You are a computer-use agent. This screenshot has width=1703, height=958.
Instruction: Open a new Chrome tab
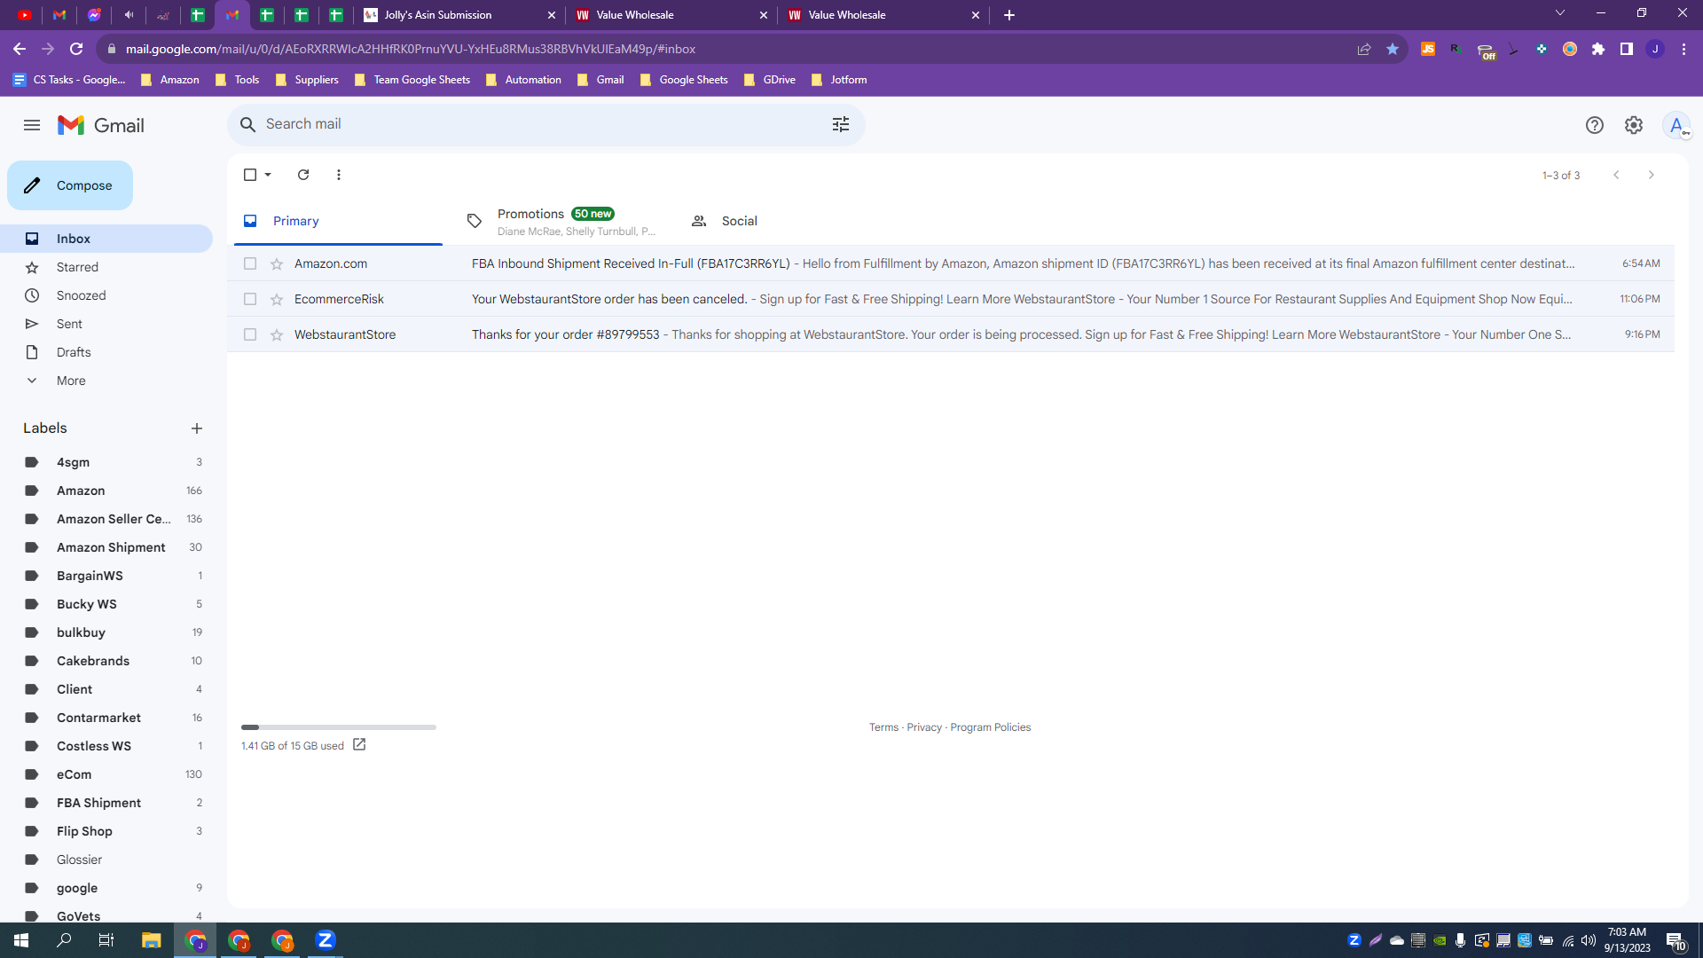coord(1009,15)
